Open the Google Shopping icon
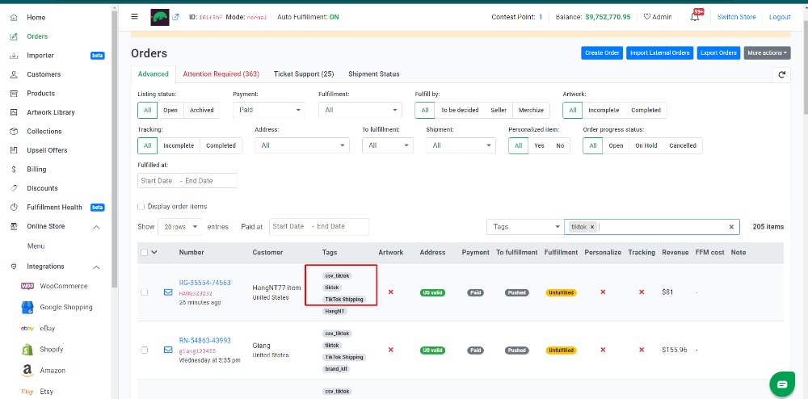Viewport: 808px width, 399px height. 27,308
